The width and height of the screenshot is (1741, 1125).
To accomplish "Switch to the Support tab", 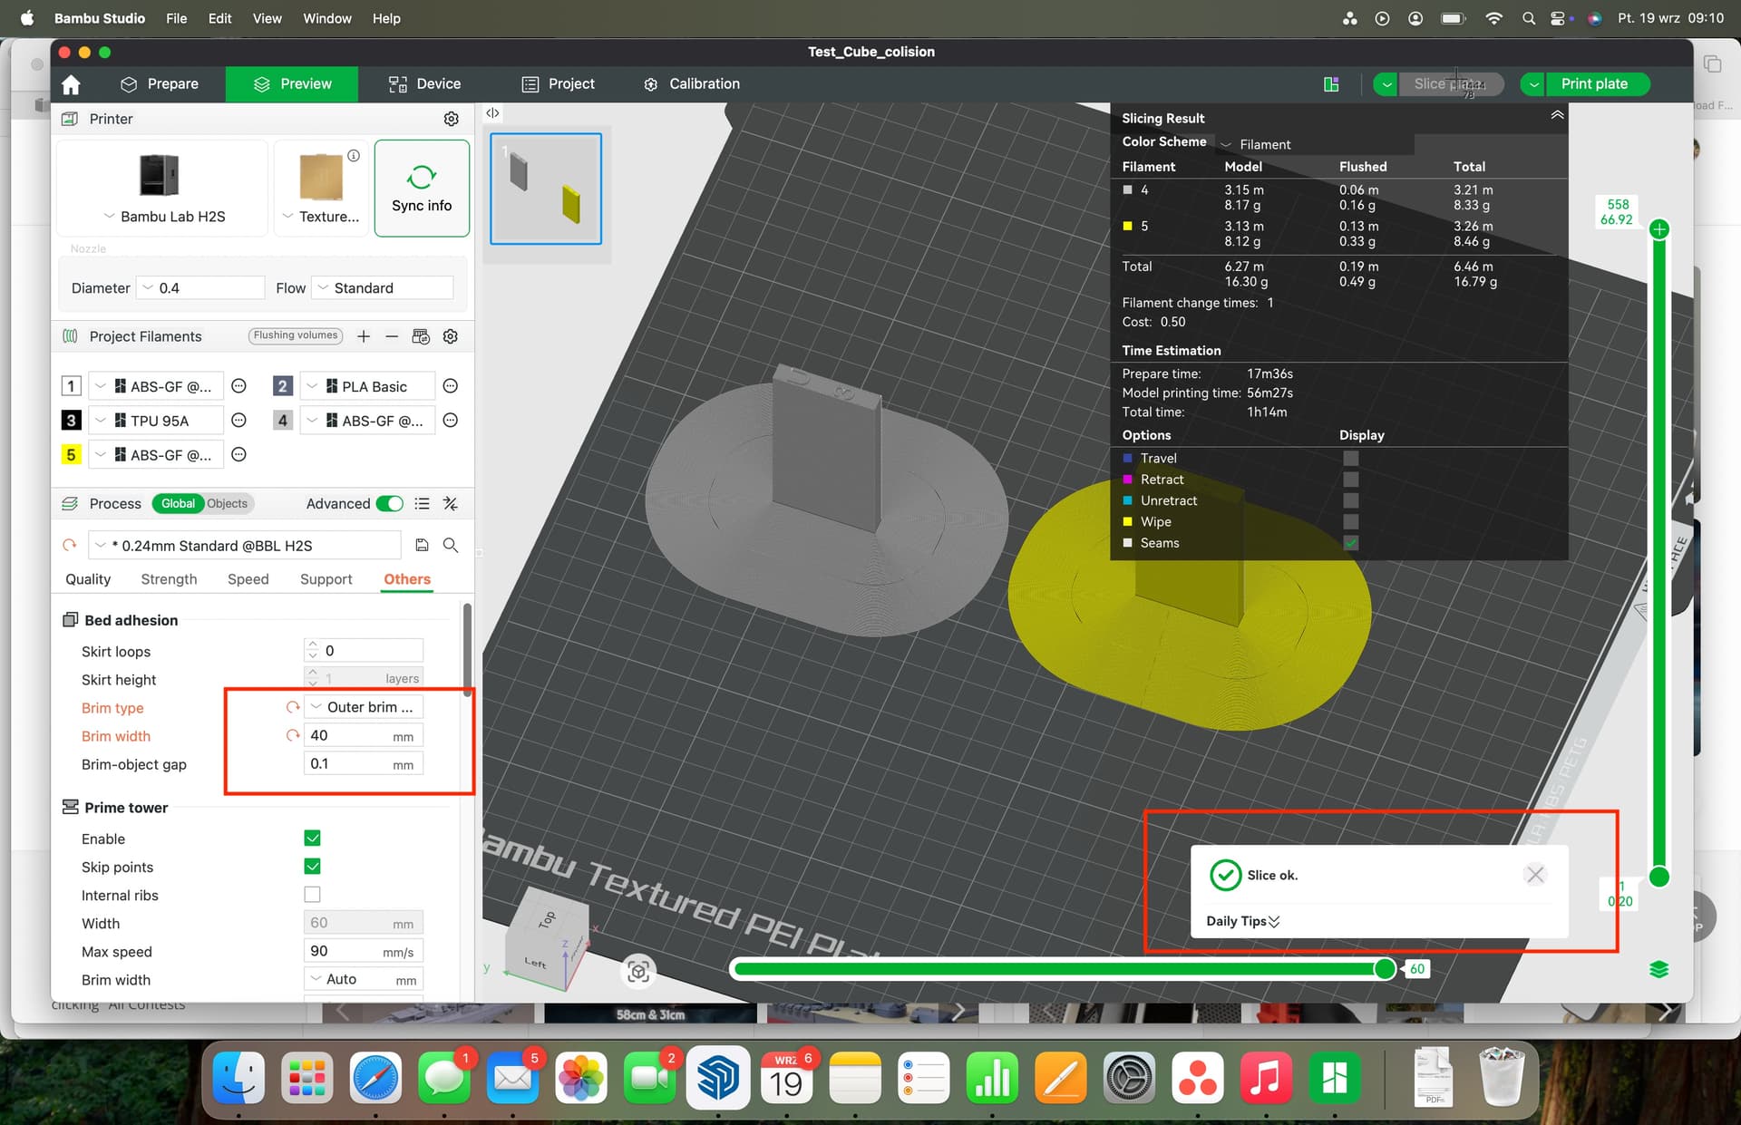I will [326, 579].
